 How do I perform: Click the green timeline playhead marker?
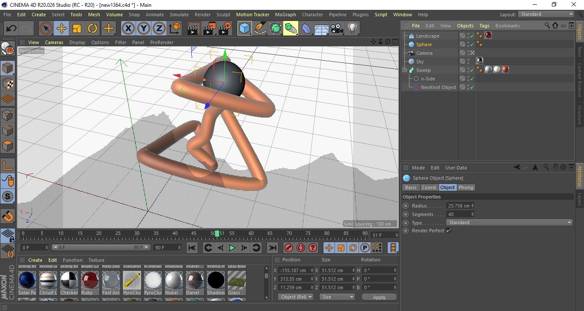(217, 233)
